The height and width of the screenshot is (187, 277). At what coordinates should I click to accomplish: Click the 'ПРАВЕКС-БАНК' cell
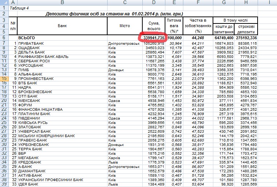(62, 140)
